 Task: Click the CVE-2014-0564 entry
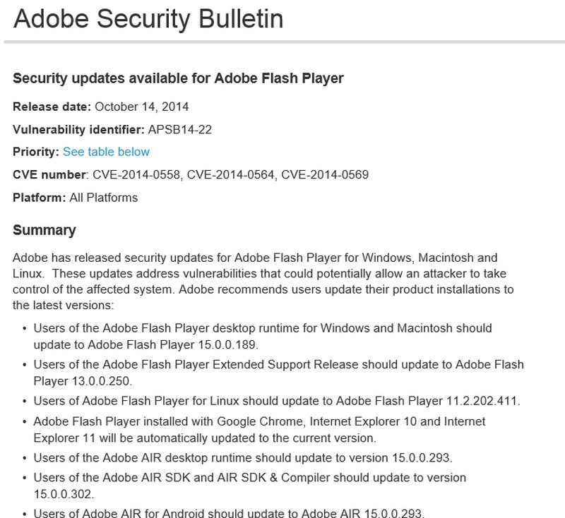[230, 174]
